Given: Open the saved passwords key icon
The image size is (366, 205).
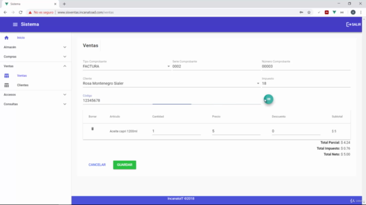Looking at the screenshot, I should pos(301,13).
